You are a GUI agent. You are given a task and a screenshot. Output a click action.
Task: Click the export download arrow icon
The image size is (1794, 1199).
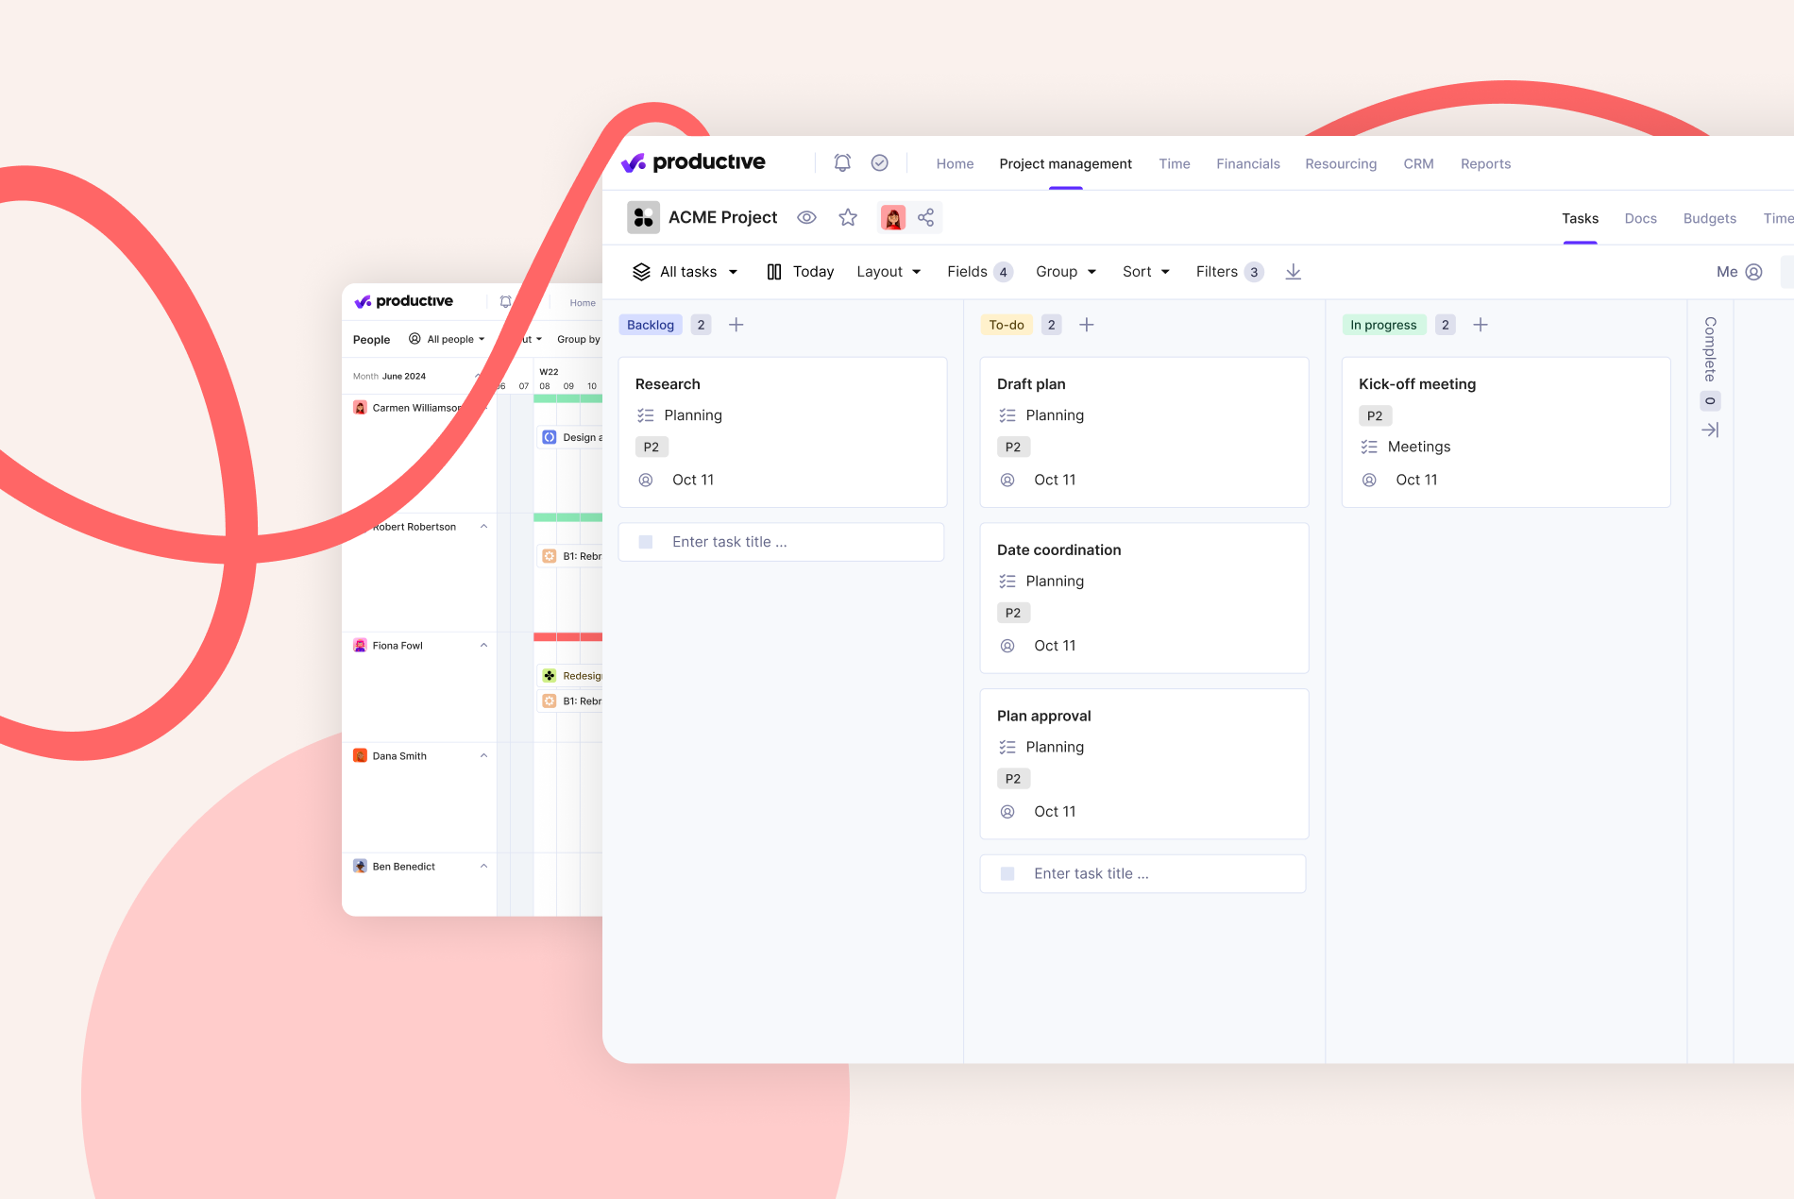click(x=1293, y=271)
